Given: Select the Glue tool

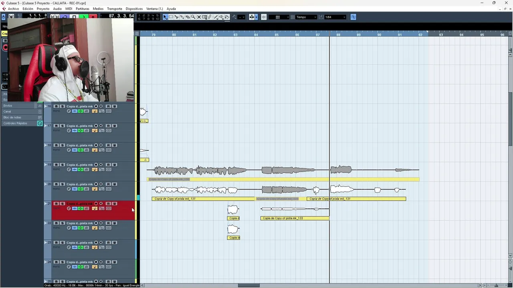Looking at the screenshot, I should pyautogui.click(x=182, y=17).
